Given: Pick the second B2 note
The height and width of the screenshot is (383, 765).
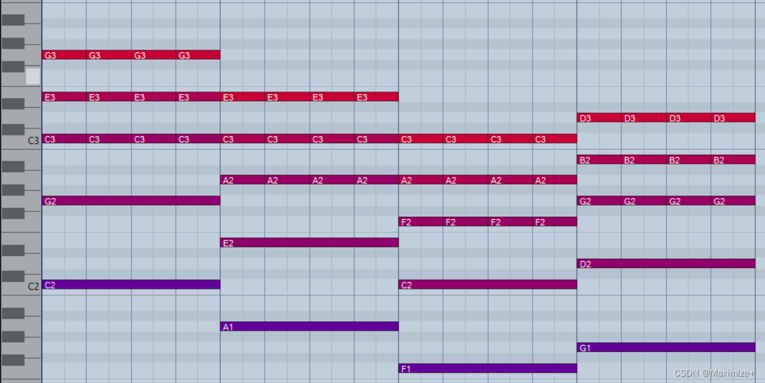Looking at the screenshot, I should click(x=644, y=159).
